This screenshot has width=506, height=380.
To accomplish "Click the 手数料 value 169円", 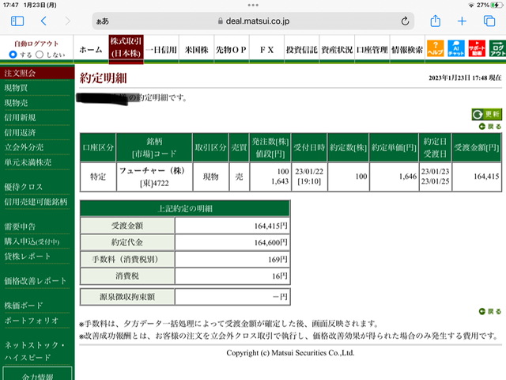I will pos(278,259).
